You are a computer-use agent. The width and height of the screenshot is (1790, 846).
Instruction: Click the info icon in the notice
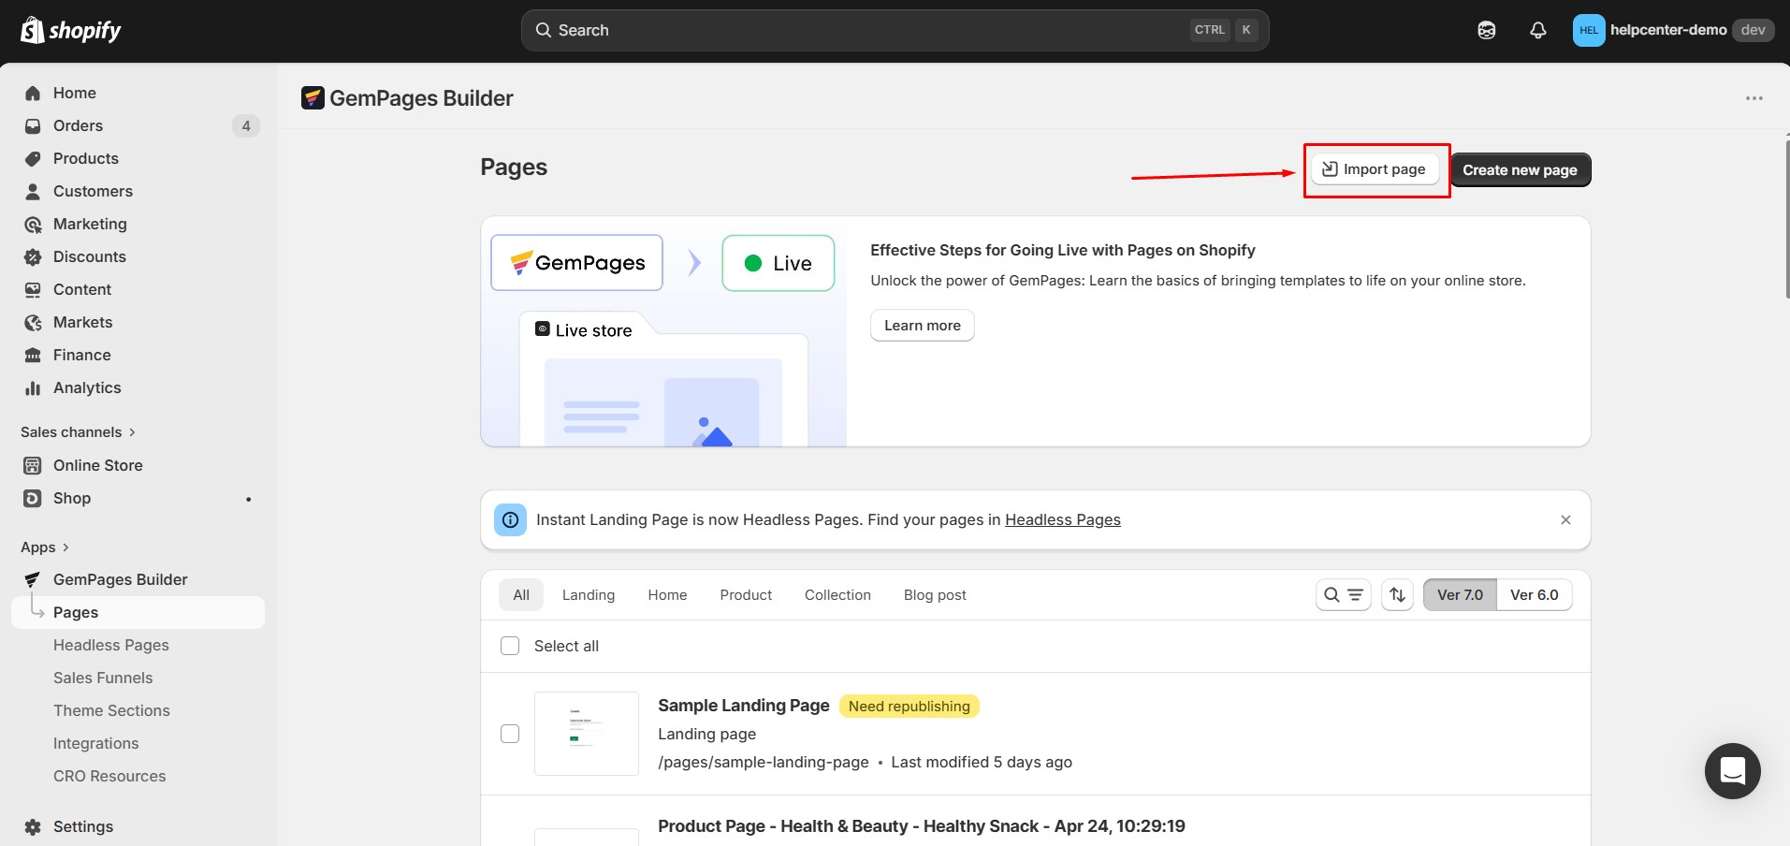coord(510,519)
